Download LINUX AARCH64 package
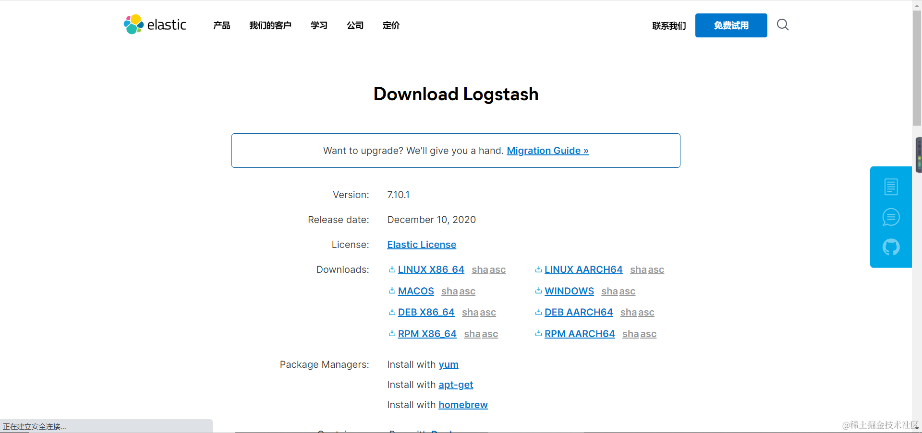Image resolution: width=922 pixels, height=433 pixels. [x=583, y=269]
